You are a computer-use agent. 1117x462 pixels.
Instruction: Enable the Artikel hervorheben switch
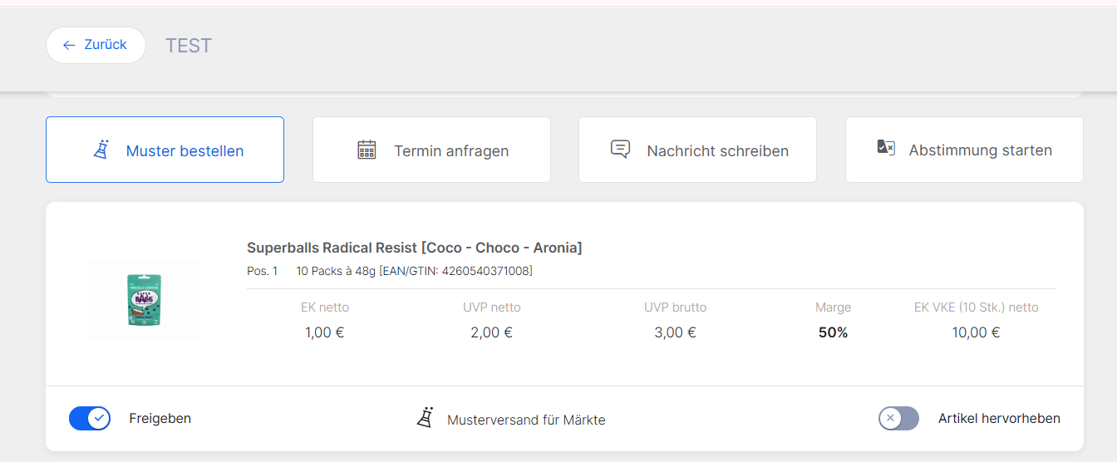click(x=898, y=418)
